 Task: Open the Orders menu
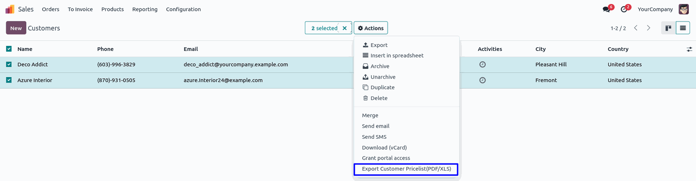point(50,9)
